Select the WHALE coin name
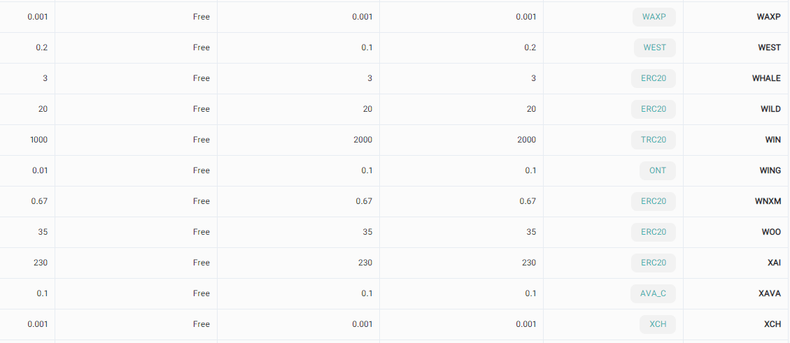The image size is (790, 343). pyautogui.click(x=766, y=78)
